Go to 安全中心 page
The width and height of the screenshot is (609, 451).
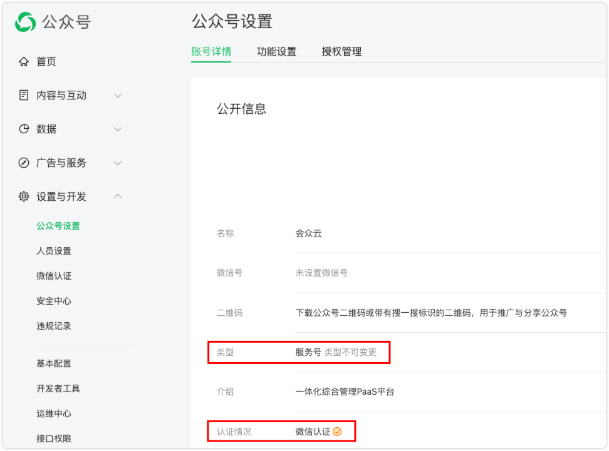coord(54,301)
